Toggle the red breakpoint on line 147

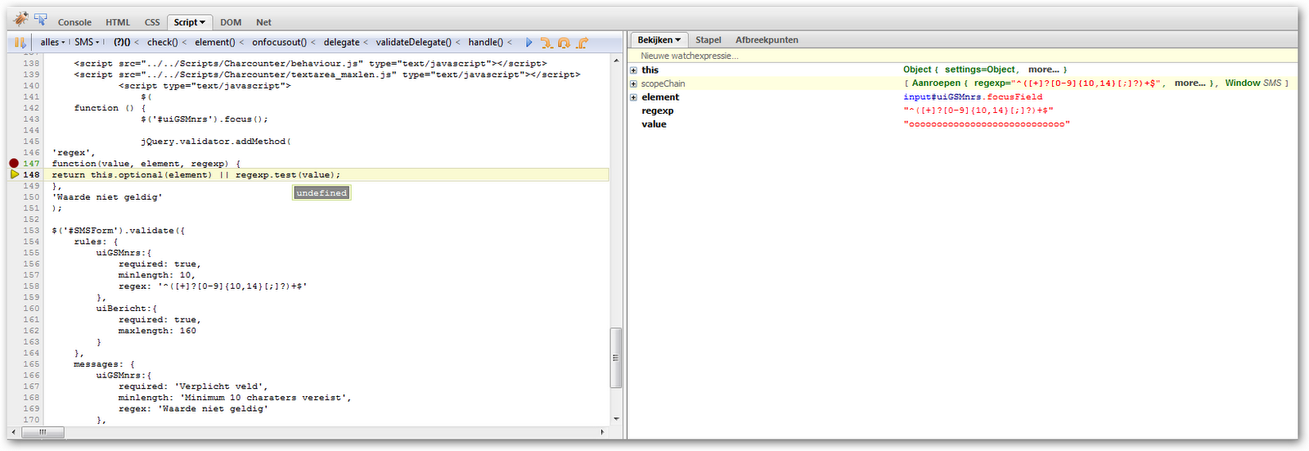(x=14, y=164)
